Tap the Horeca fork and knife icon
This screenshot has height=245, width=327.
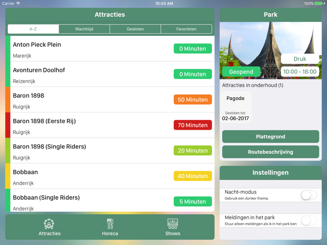(x=110, y=224)
